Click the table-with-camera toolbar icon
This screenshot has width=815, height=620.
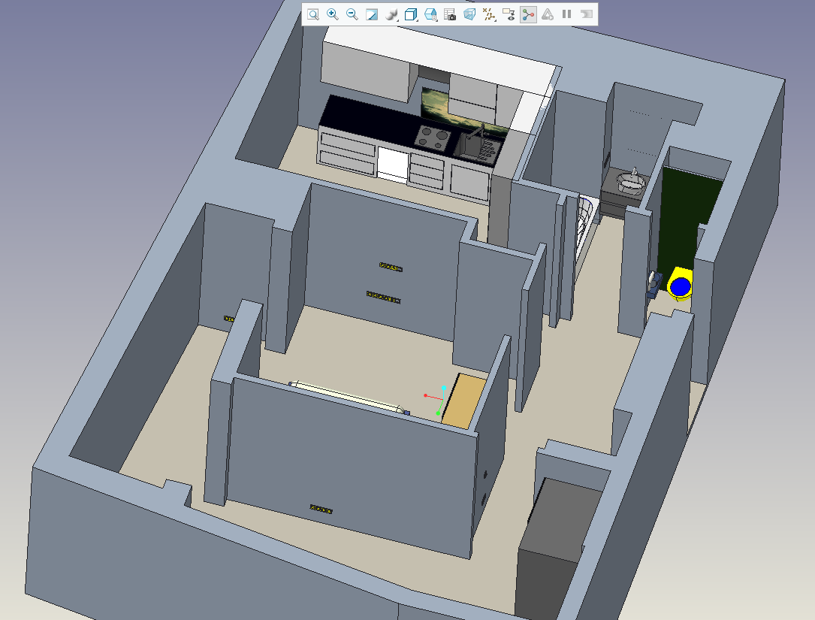pos(450,14)
